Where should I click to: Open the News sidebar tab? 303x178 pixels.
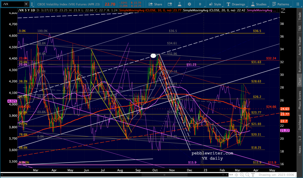point(300,149)
